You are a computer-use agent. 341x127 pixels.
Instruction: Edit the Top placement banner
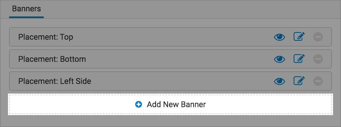[299, 37]
